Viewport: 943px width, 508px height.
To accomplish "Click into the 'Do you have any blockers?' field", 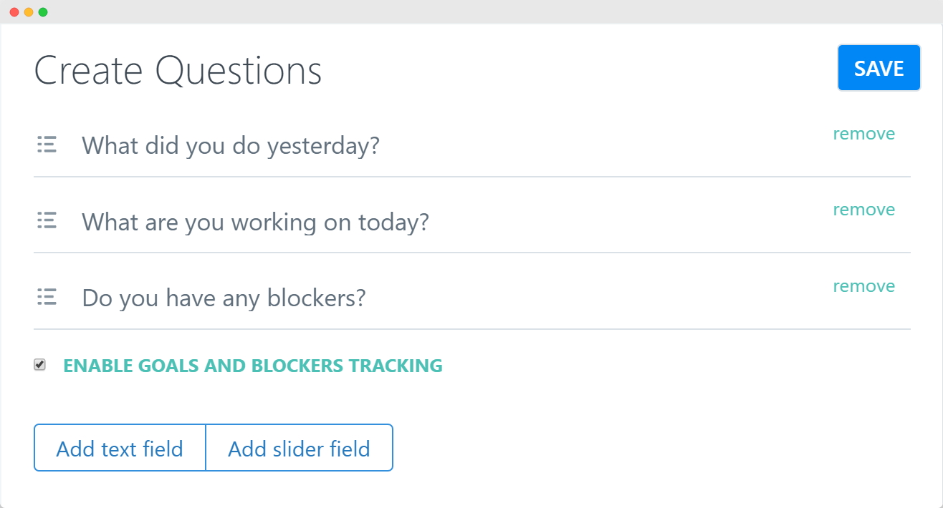I will [x=224, y=298].
